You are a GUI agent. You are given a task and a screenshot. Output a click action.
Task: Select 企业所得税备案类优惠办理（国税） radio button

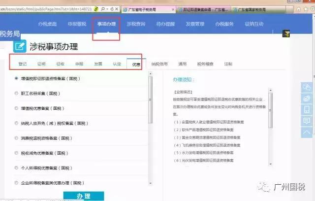tap(16, 183)
